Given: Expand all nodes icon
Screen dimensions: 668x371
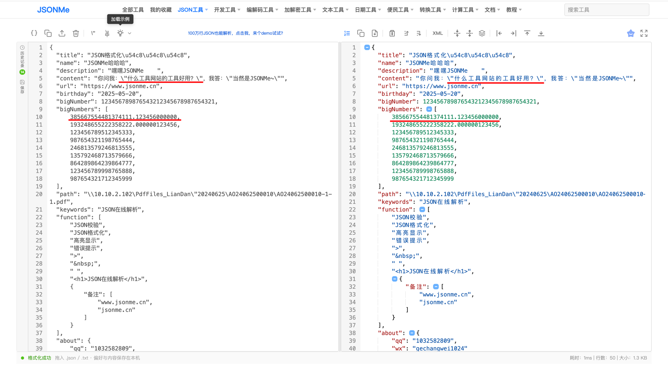Looking at the screenshot, I should (470, 33).
